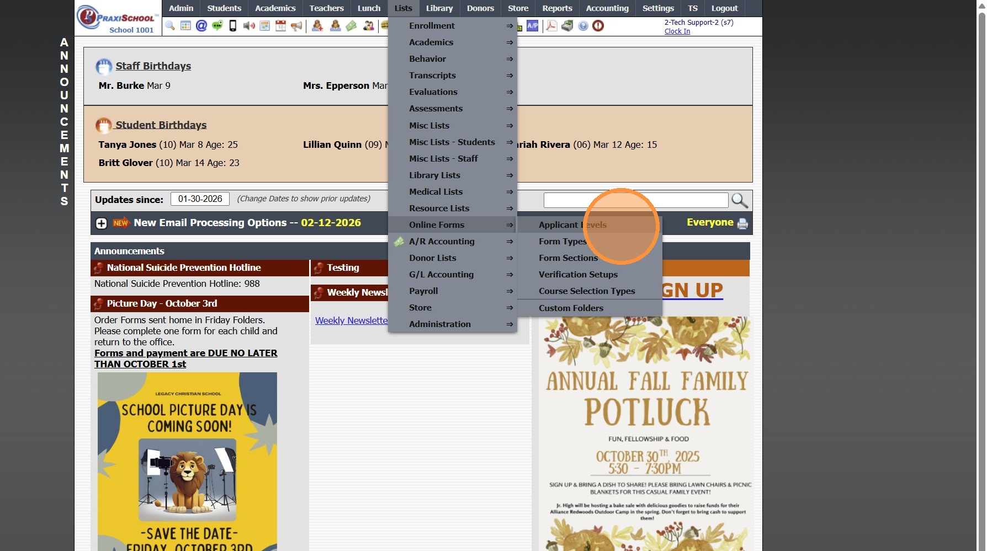Open National Suicide Prevention Hotline announcement header
Viewport: 987px width, 551px height.
pyautogui.click(x=200, y=268)
